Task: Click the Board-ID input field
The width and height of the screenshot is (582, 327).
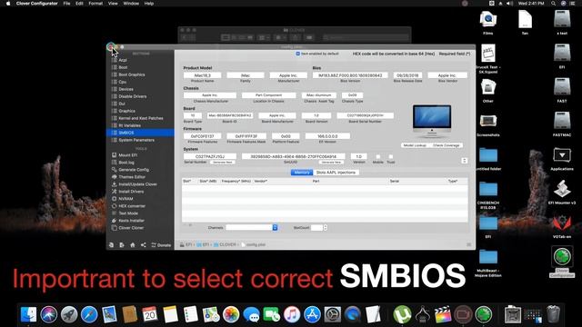Action: (230, 115)
